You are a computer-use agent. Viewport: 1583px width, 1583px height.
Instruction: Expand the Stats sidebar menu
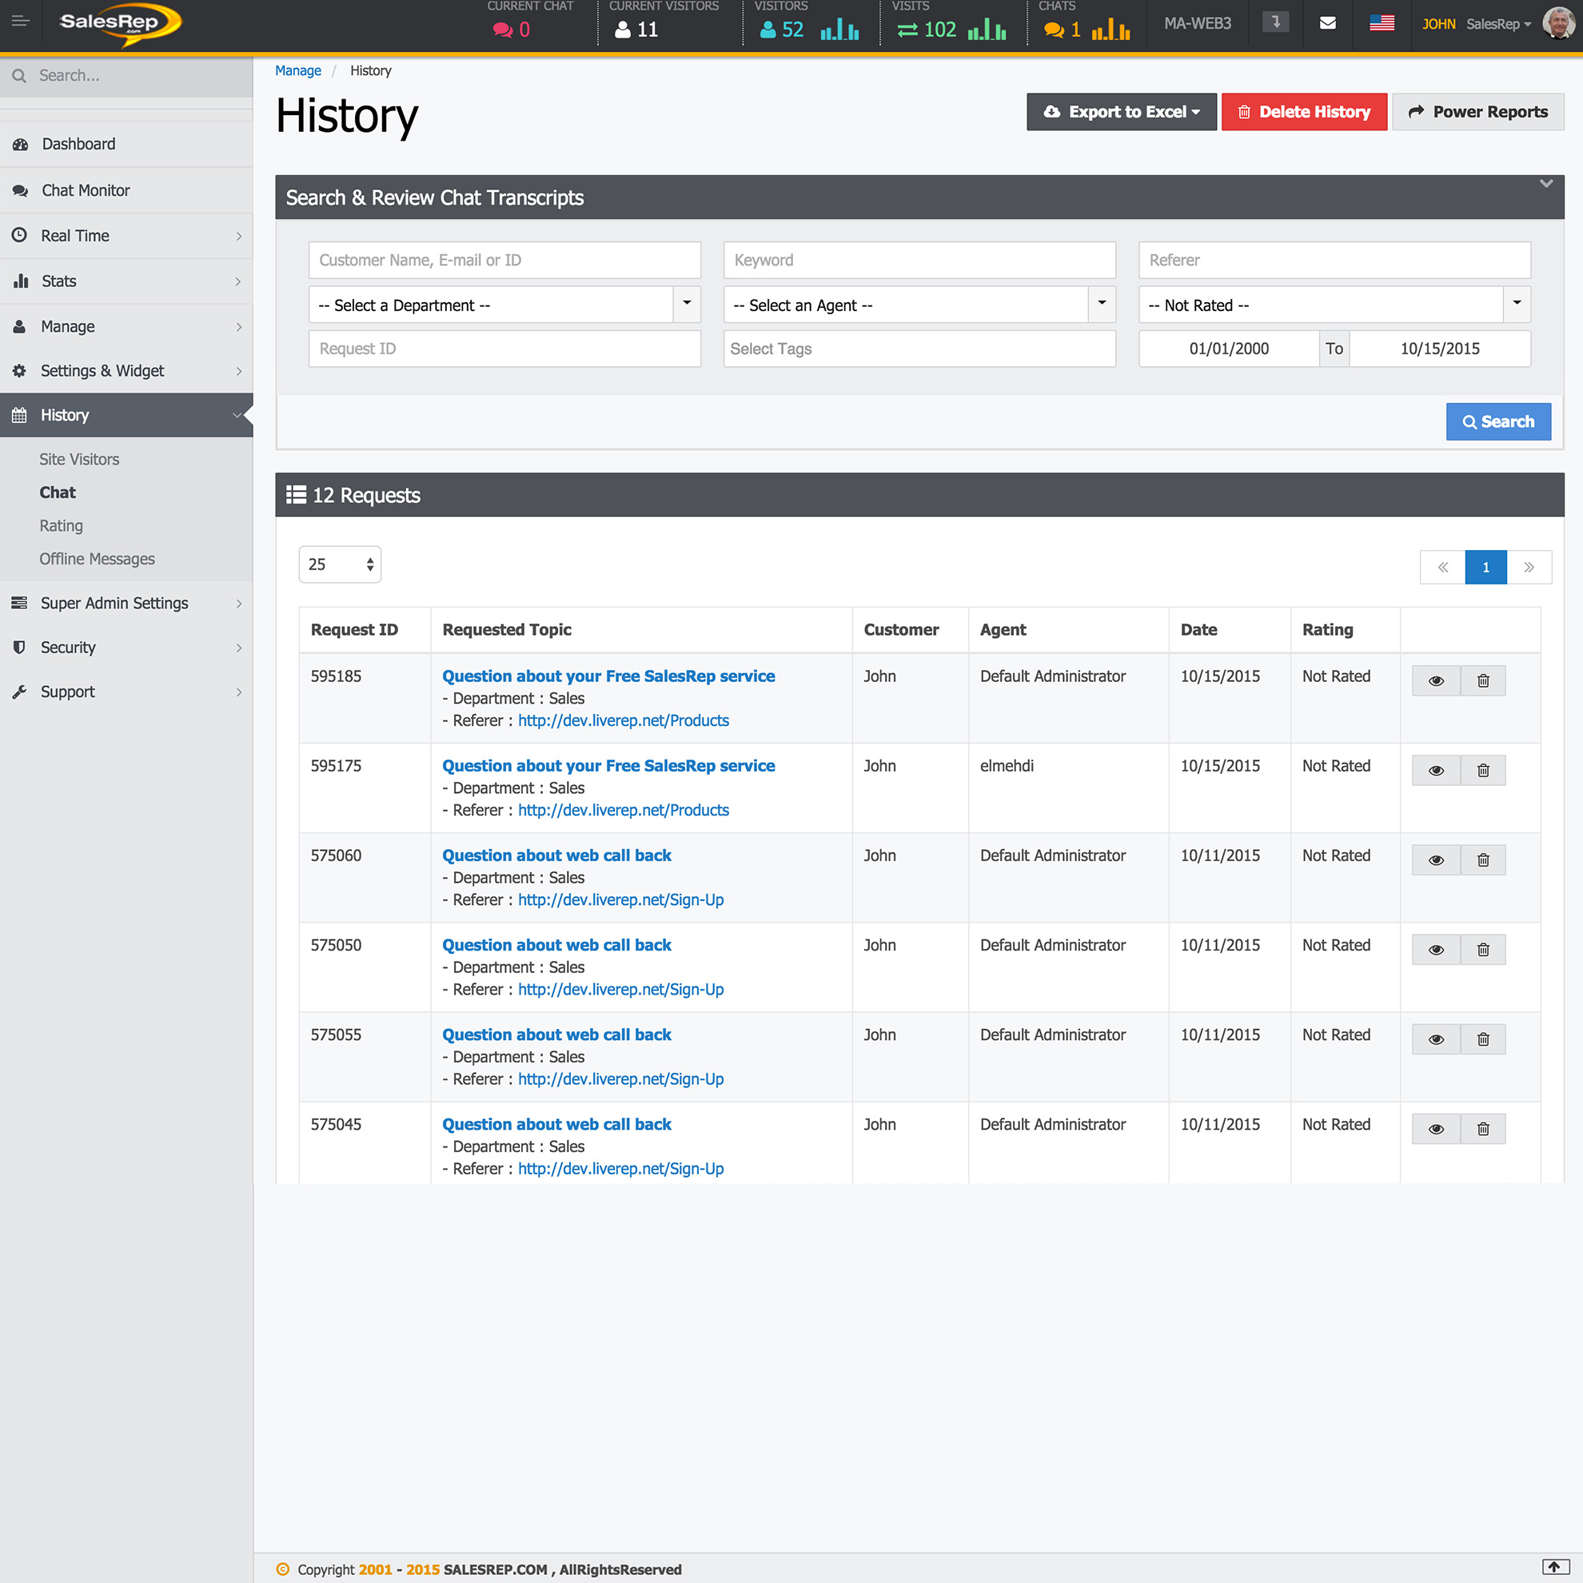click(126, 281)
